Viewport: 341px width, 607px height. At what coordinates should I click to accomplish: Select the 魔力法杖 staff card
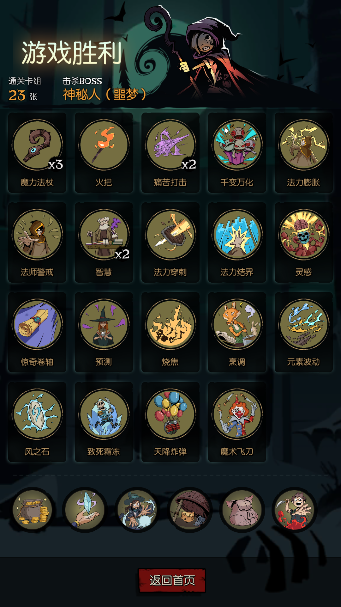(x=37, y=153)
